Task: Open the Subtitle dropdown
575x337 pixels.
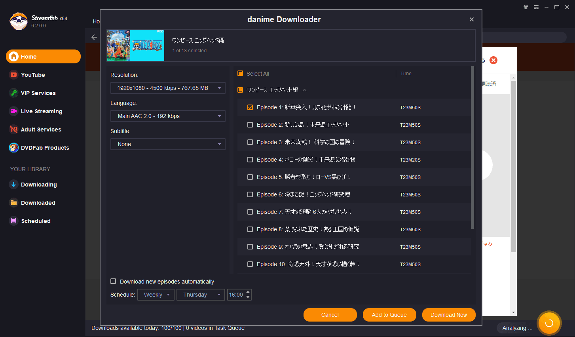Action: 168,144
